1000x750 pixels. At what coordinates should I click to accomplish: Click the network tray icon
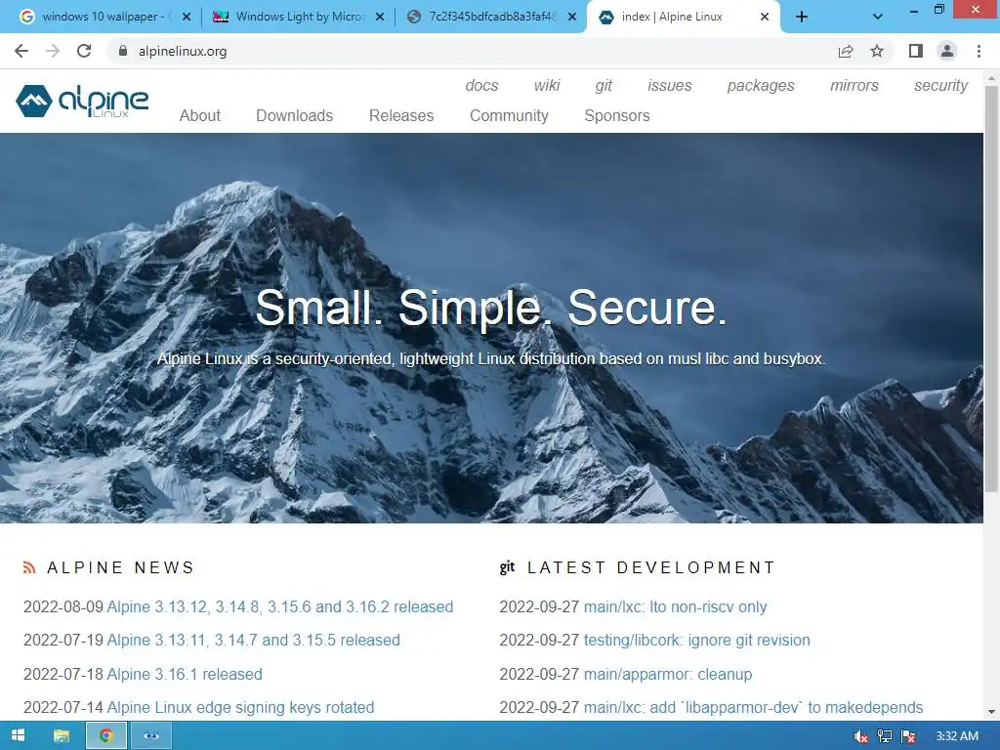(x=885, y=736)
